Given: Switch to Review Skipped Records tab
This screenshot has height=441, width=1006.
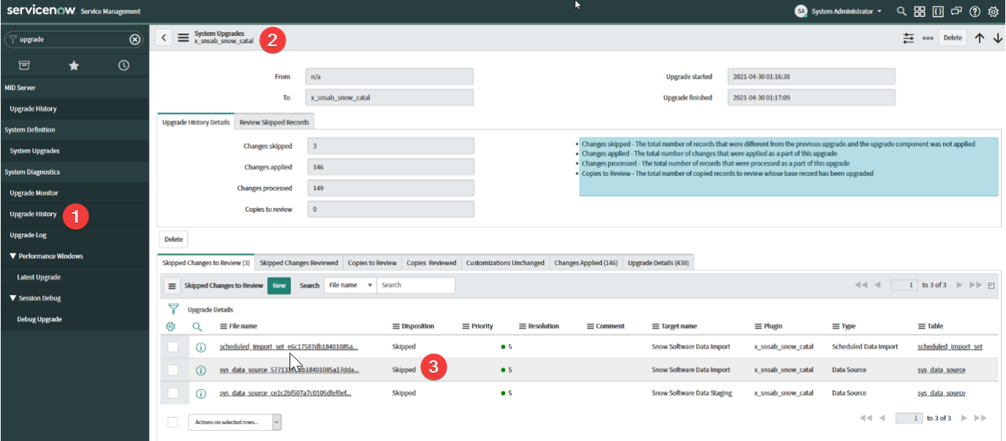Looking at the screenshot, I should [274, 122].
